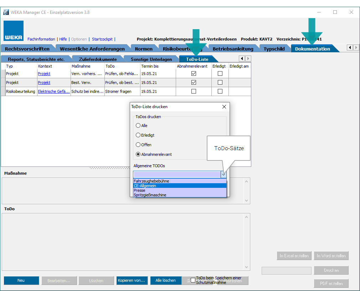The image size is (360, 291).
Task: Click the WEKA logo icon
Action: [14, 31]
